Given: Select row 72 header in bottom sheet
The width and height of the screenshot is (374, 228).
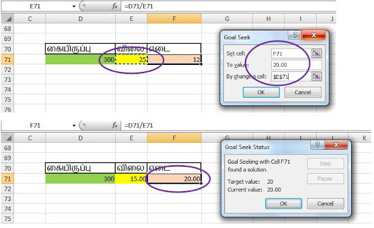Looking at the screenshot, I should coord(8,189).
